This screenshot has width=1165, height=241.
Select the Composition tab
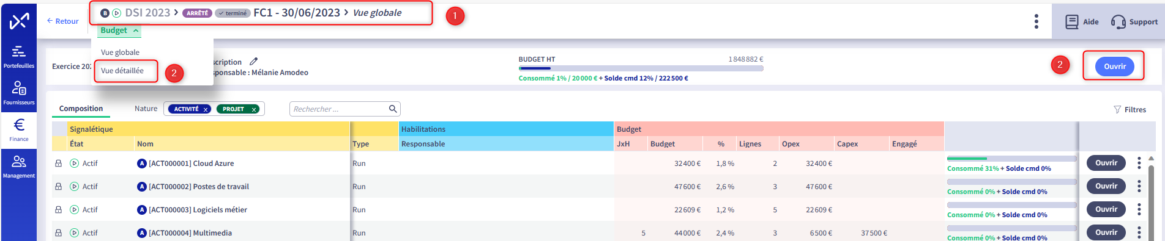point(81,109)
